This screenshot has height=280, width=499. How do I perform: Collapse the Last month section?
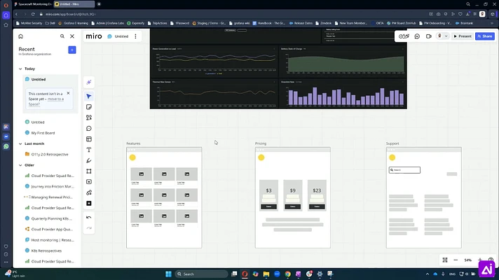tap(20, 143)
